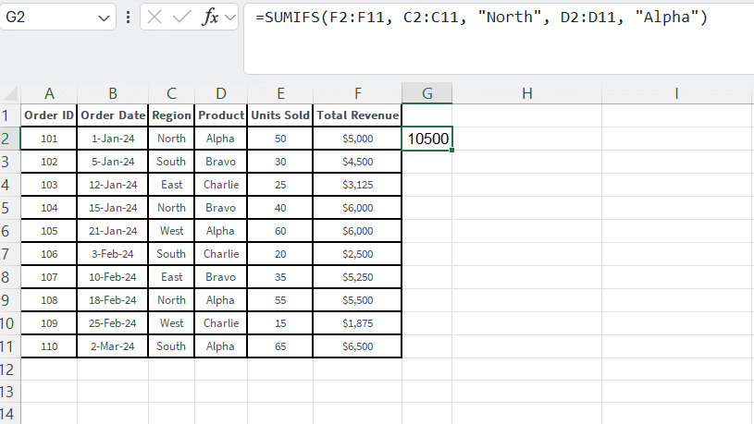Select the Order ID 104 cell

[49, 208]
